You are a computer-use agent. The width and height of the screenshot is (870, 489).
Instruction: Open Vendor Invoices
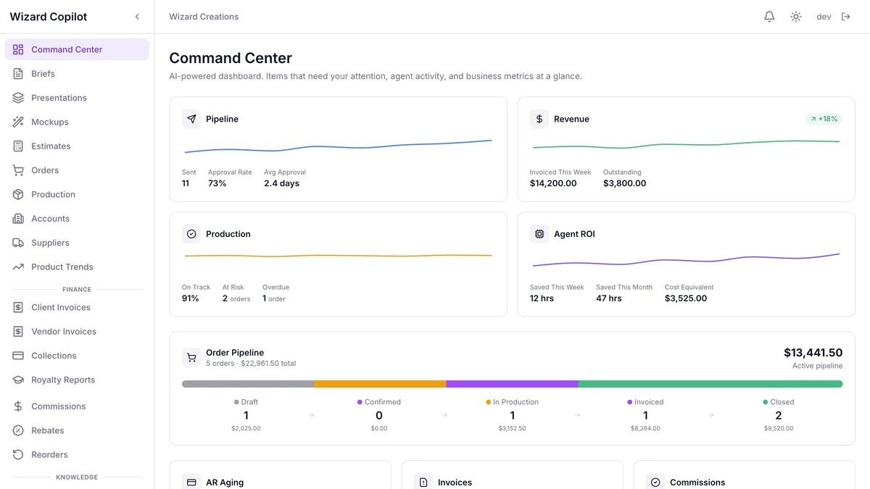click(x=77, y=331)
